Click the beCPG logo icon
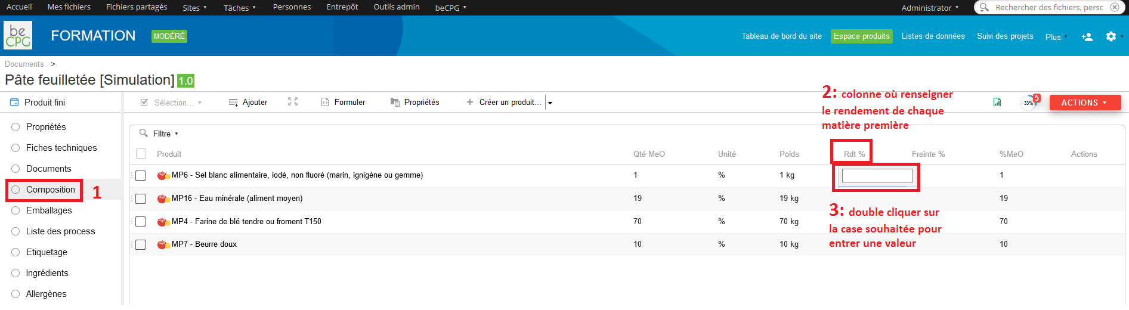 pyautogui.click(x=18, y=36)
